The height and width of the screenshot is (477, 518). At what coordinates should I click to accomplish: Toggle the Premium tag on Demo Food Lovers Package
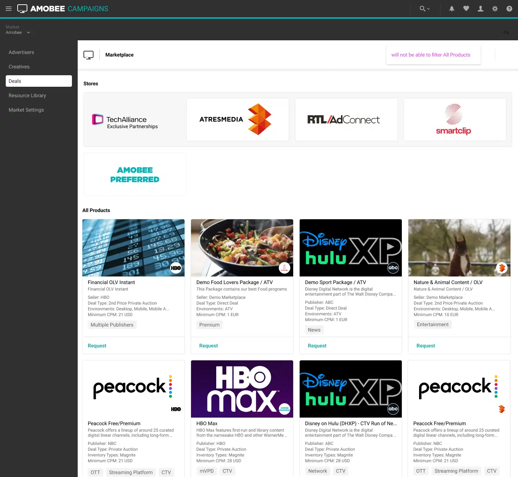click(x=209, y=325)
